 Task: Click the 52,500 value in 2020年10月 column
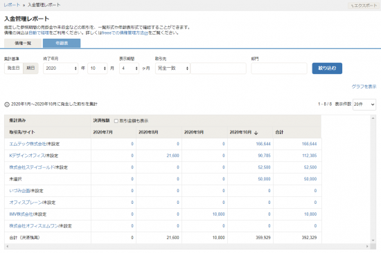point(264,167)
